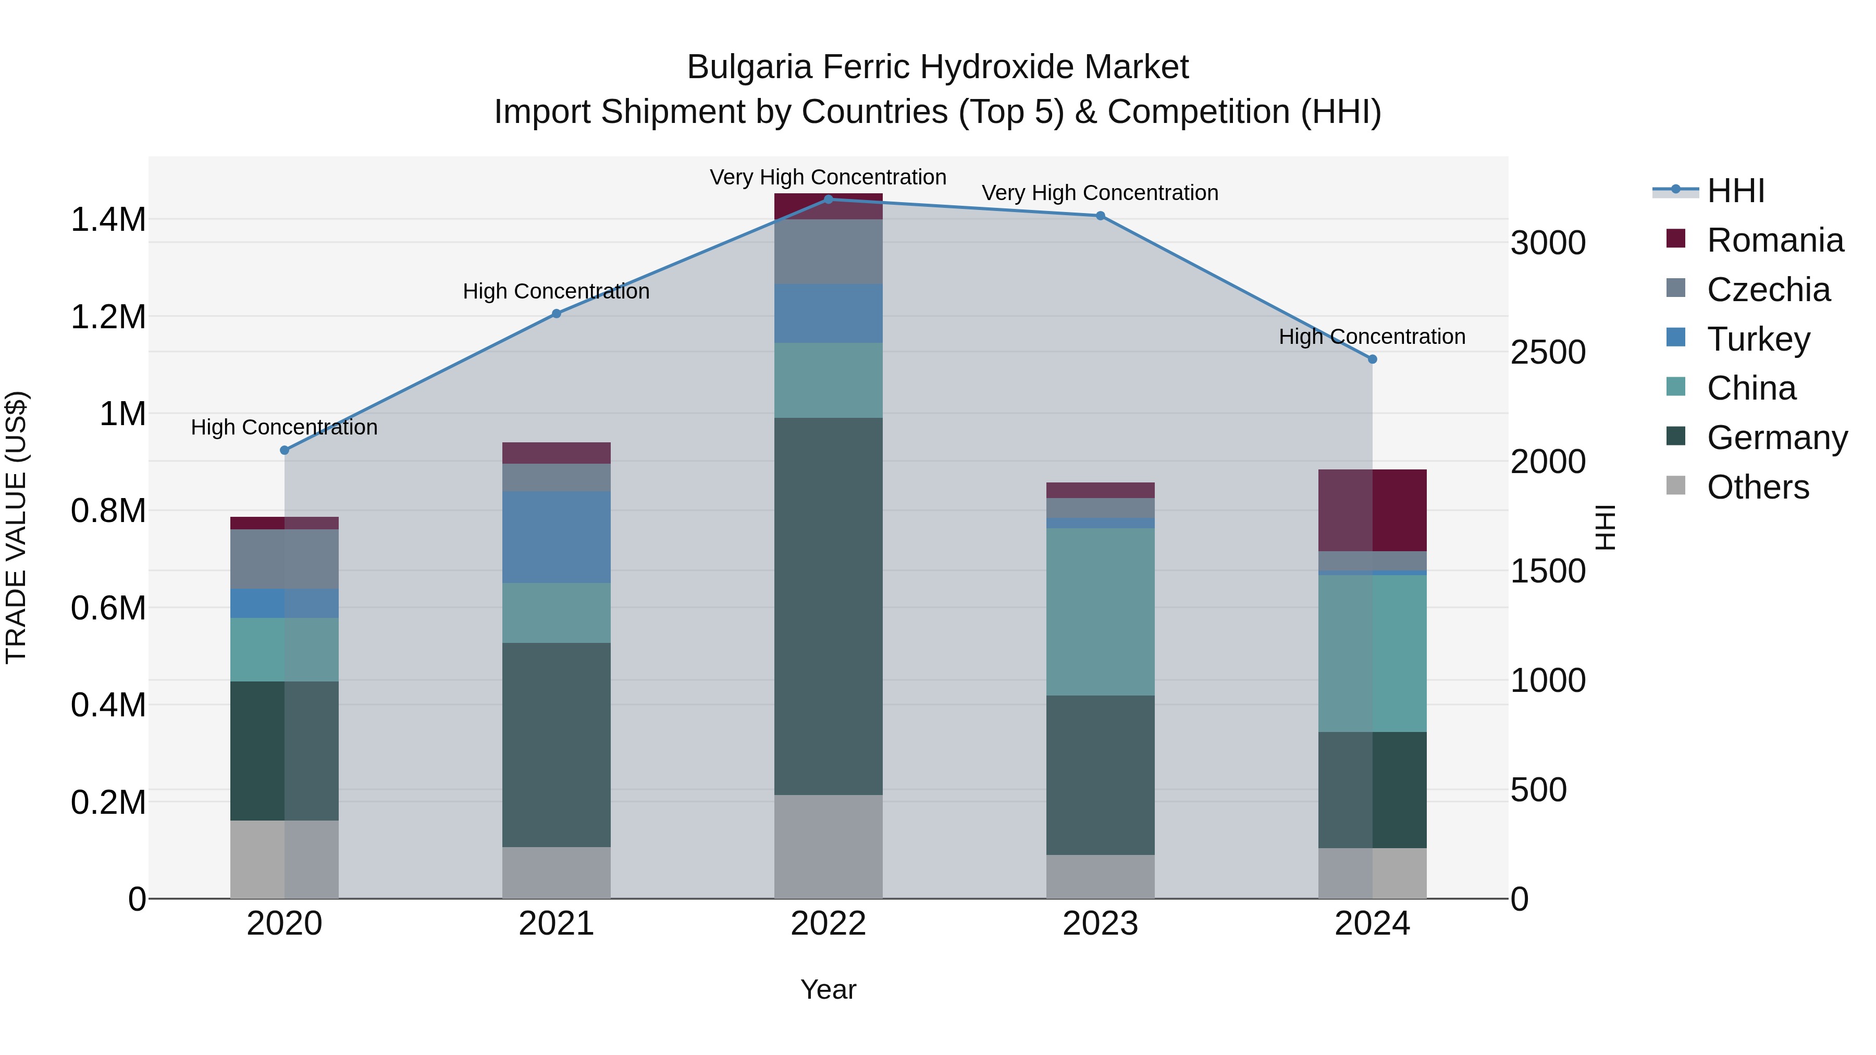The image size is (1876, 1055).
Task: Click the Turkey blue color swatch
Action: (1676, 337)
